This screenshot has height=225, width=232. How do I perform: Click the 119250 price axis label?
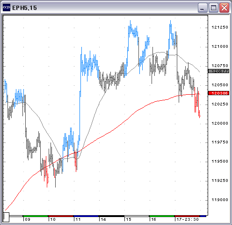click(220, 180)
